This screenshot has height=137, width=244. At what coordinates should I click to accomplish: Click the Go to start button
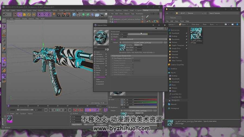(46, 110)
